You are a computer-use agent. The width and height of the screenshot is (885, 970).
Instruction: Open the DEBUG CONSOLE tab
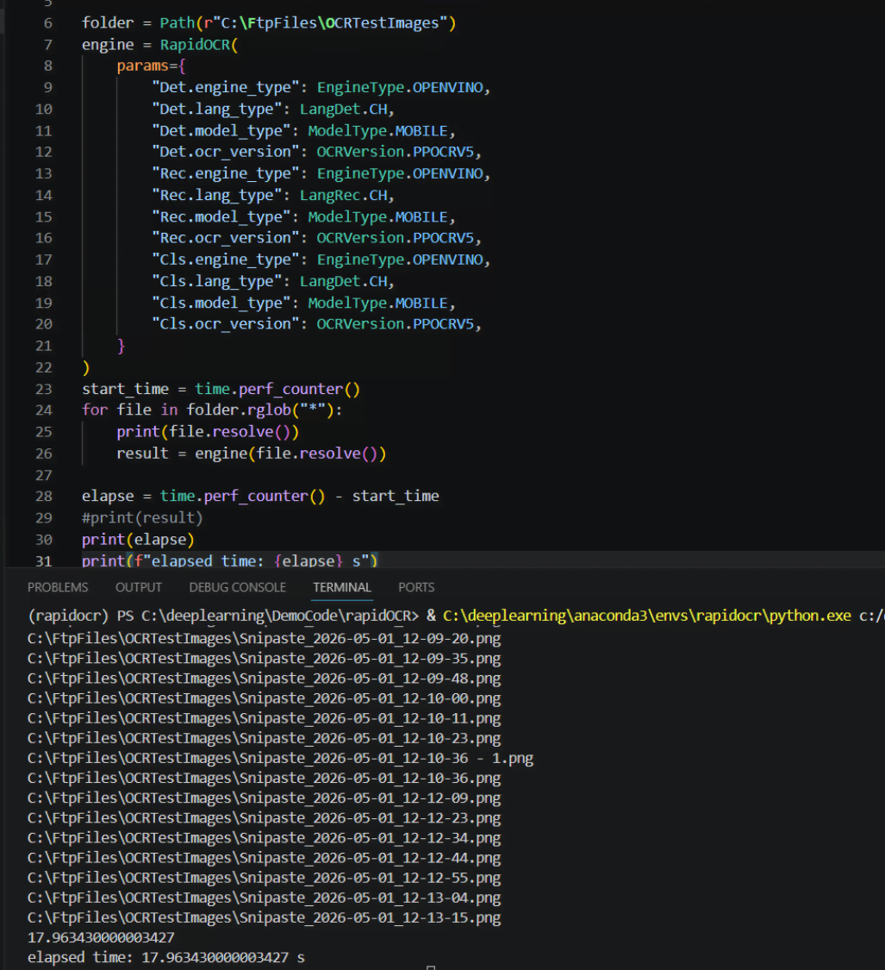coord(238,587)
